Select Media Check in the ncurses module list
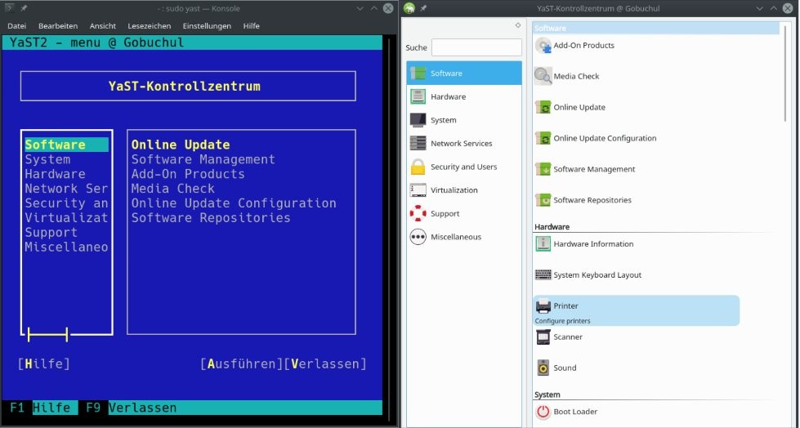Viewport: 800px width, 428px height. [x=173, y=189]
